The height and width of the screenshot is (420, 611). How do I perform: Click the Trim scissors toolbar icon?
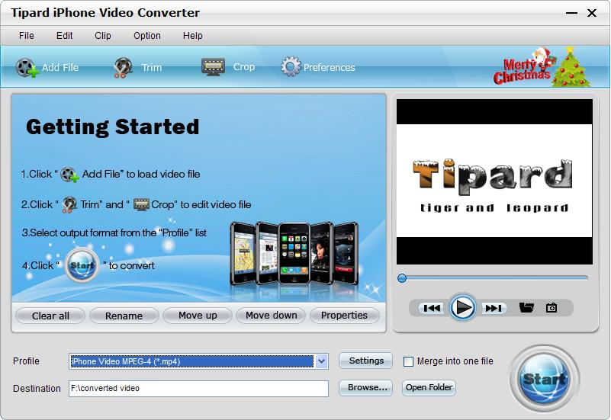click(123, 67)
